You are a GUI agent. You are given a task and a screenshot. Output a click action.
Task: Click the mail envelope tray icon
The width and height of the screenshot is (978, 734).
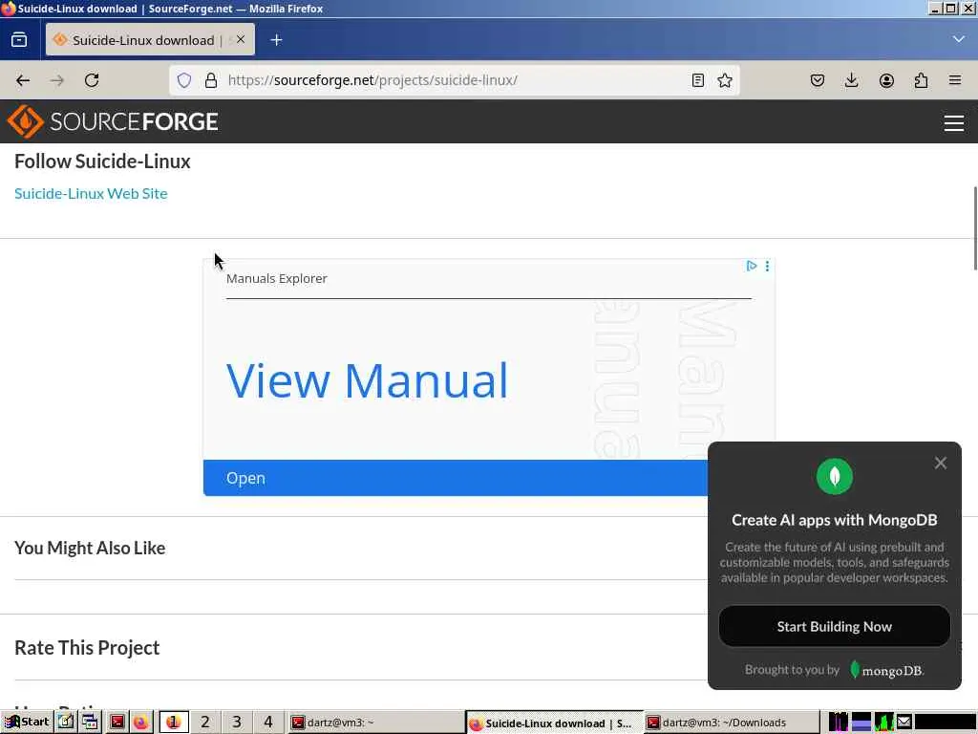coord(904,723)
